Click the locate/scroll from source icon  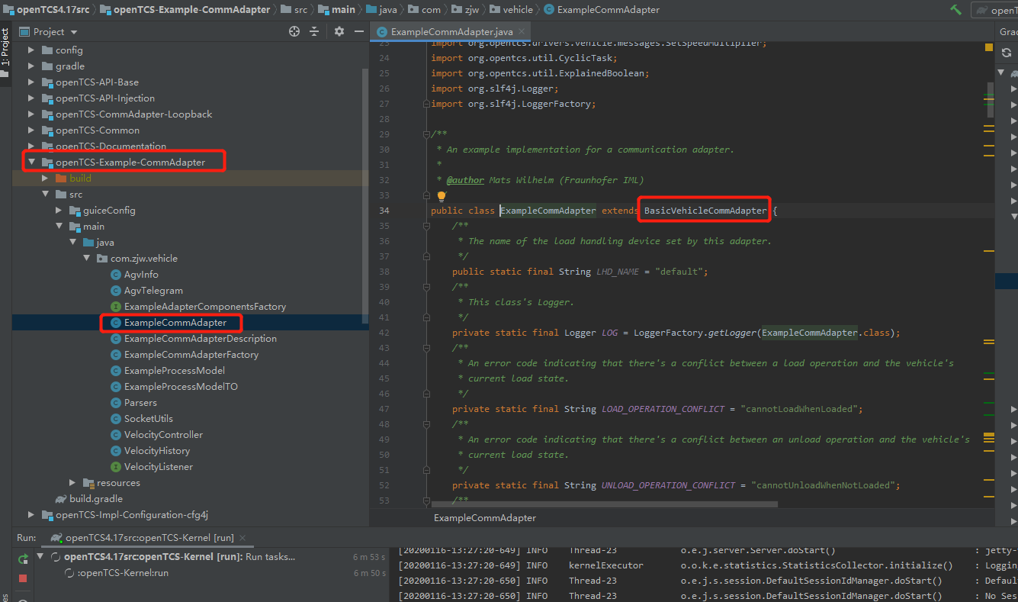click(294, 31)
